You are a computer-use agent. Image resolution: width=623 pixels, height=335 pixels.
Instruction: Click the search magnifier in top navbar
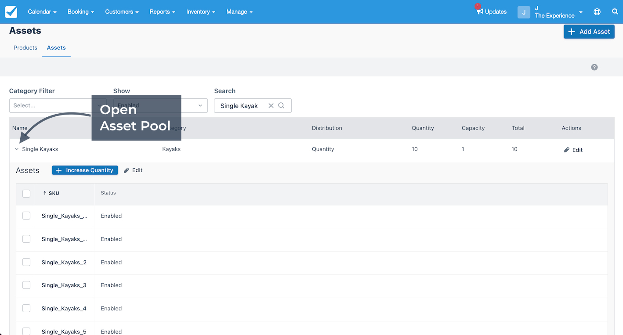pos(615,12)
